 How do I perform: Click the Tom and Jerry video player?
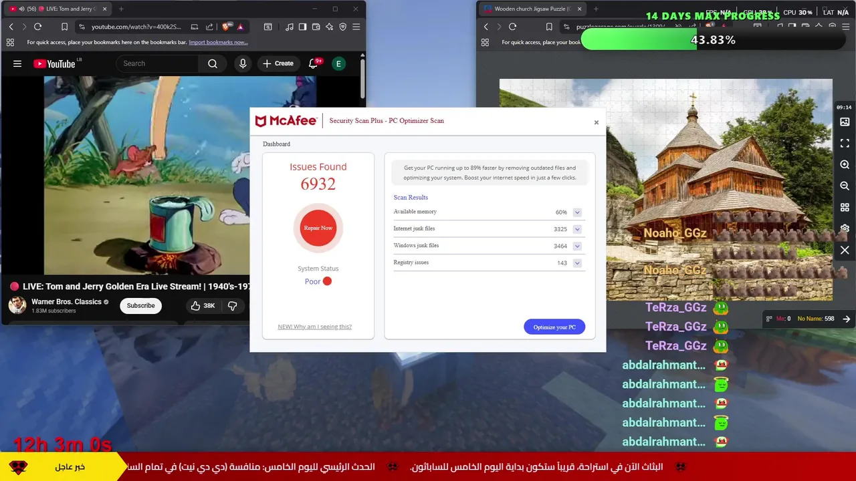(146, 175)
